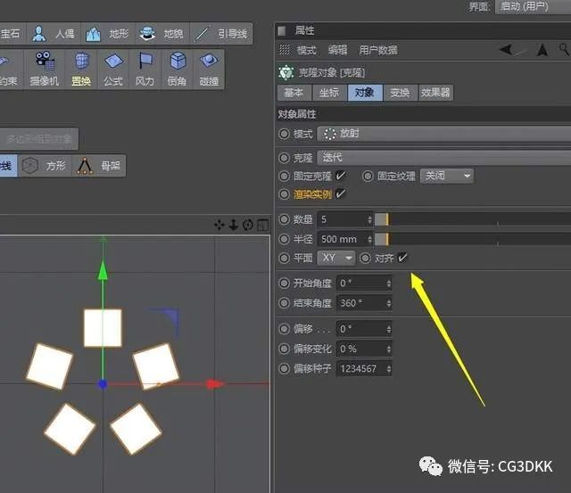The height and width of the screenshot is (493, 571).
Task: Click the blue Z axis dot at the origin
Action: point(103,384)
